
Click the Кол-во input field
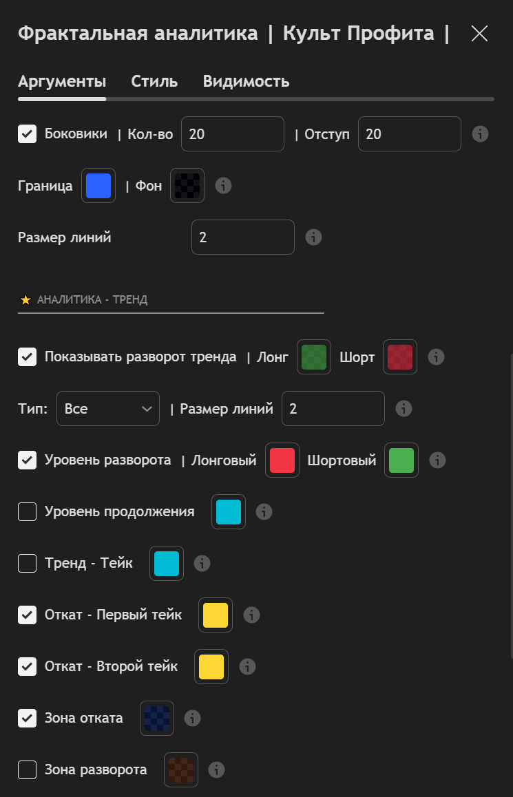point(233,134)
